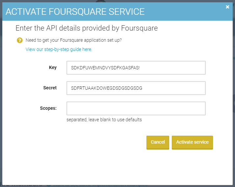Viewport: 235px width, 187px height.
Task: Close the Activate Foursquare Service dialog
Action: tap(227, 7)
